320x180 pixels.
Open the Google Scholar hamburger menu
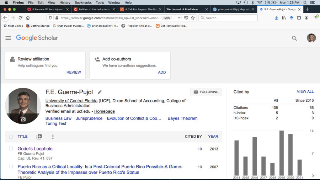click(x=8, y=38)
